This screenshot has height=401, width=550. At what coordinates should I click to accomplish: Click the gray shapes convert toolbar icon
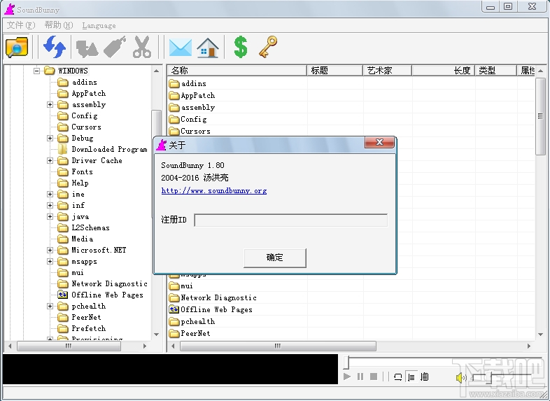(87, 48)
